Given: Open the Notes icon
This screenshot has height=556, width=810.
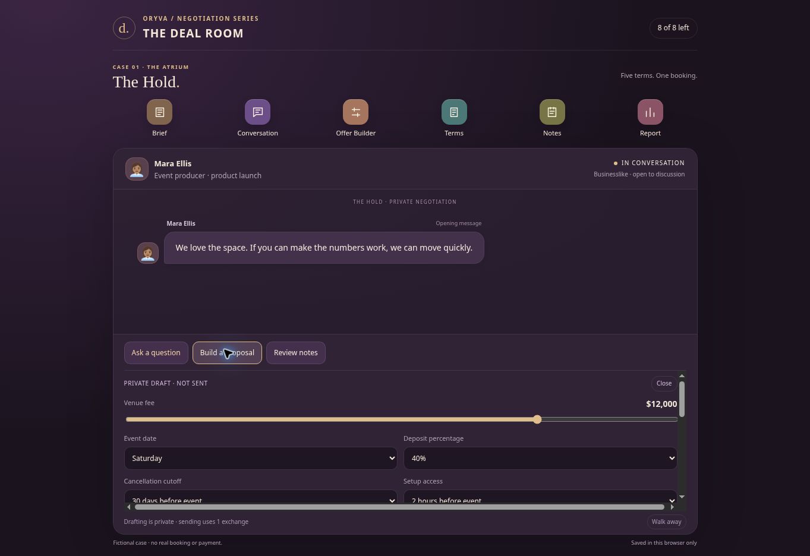Looking at the screenshot, I should pyautogui.click(x=552, y=112).
